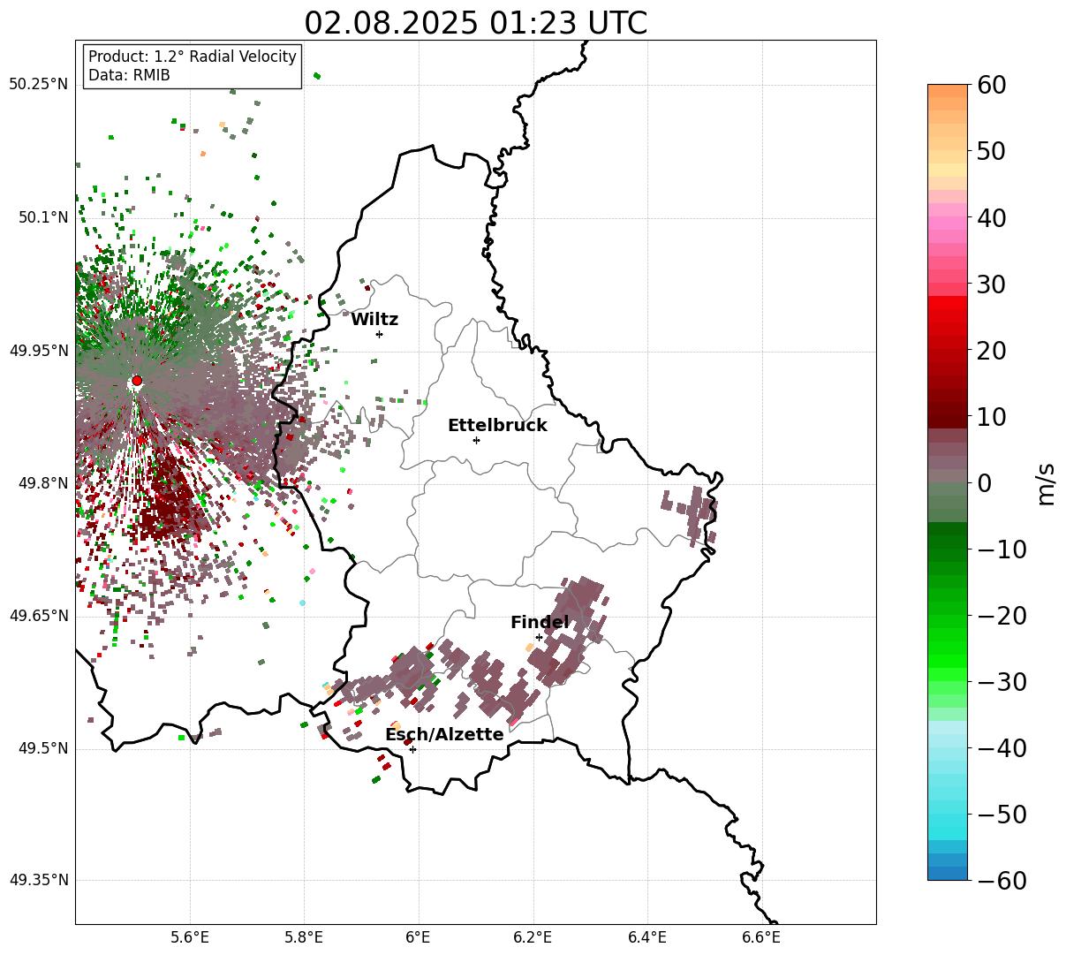Click the −40 tick label on colorbar
The height and width of the screenshot is (955, 1066).
[1001, 748]
